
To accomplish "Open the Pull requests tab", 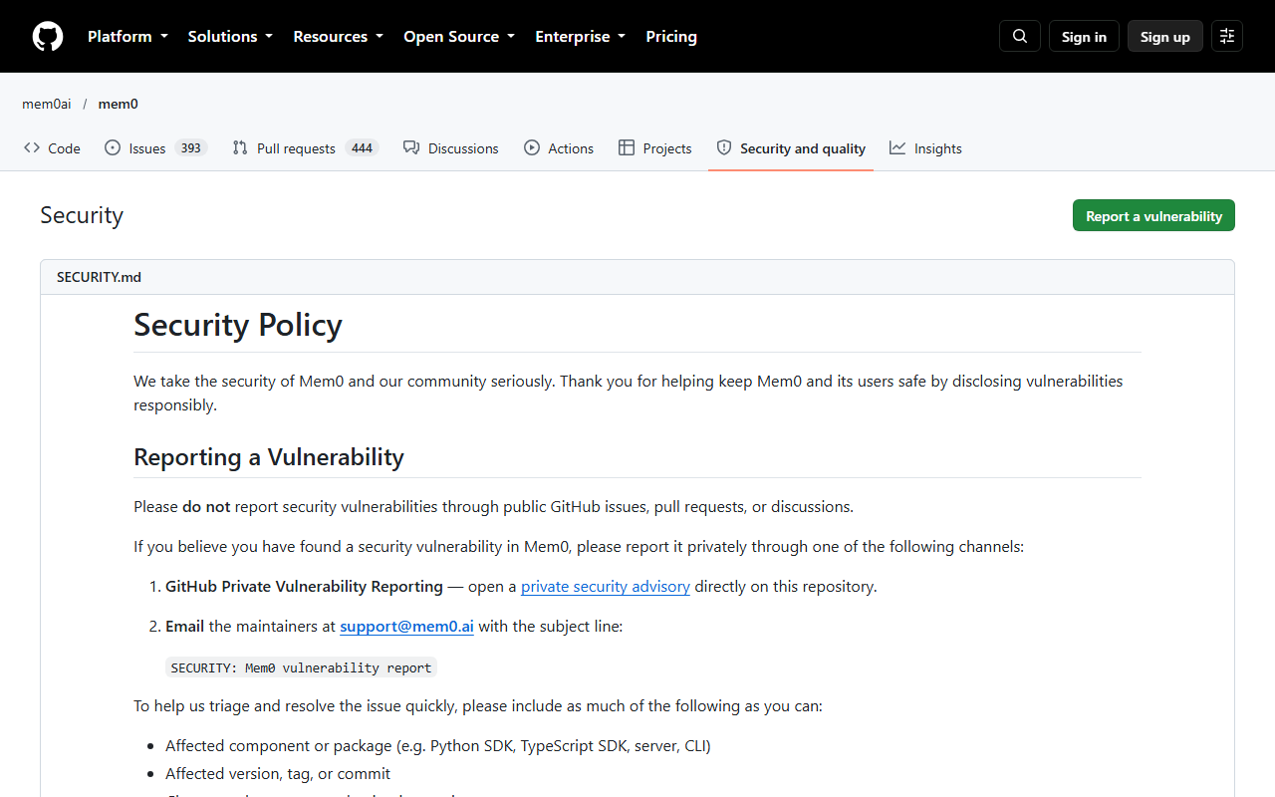I will click(x=305, y=148).
